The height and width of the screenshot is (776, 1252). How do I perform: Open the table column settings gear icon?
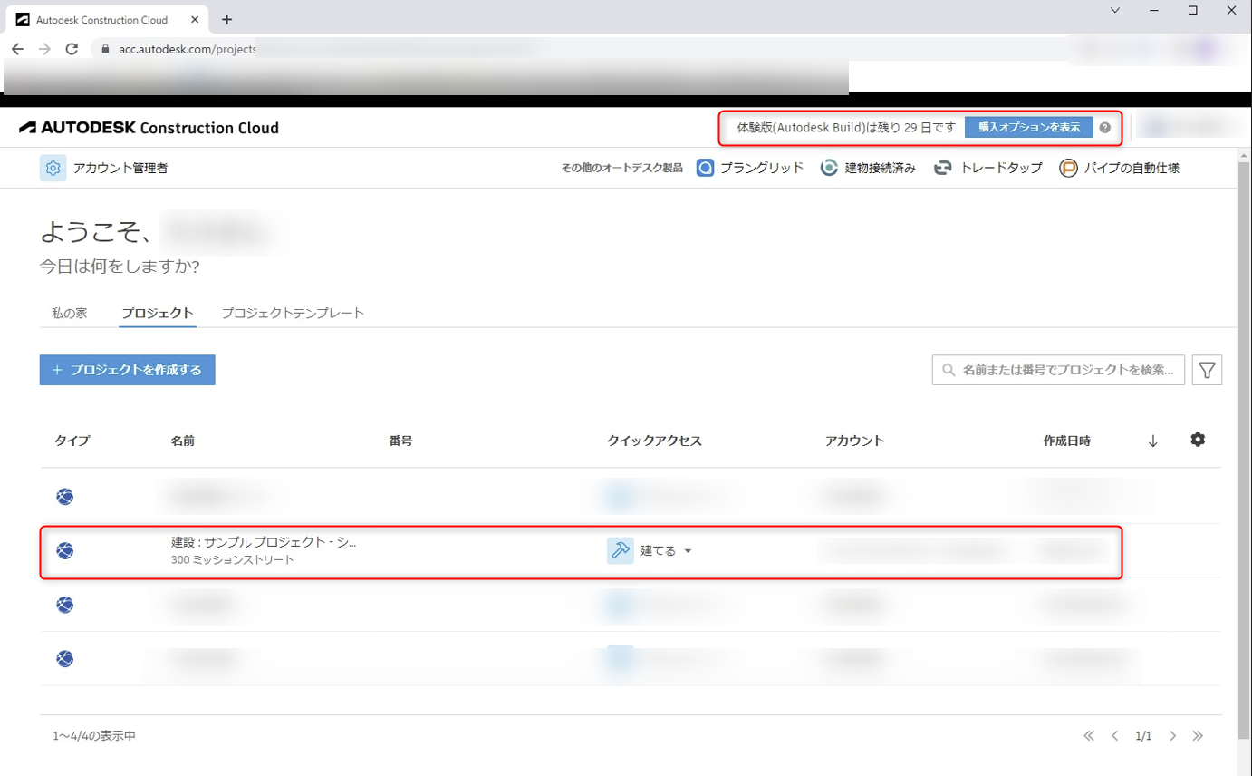tap(1198, 440)
